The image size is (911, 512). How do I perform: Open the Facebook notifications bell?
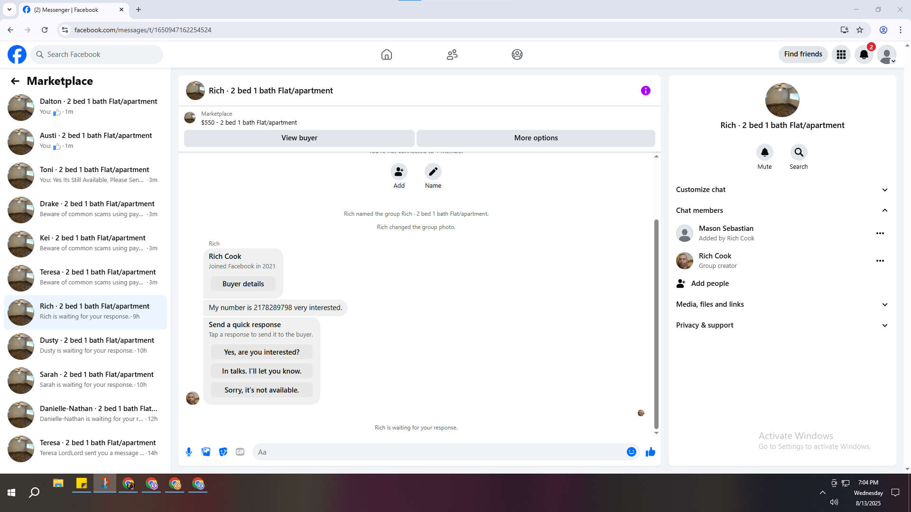(864, 55)
